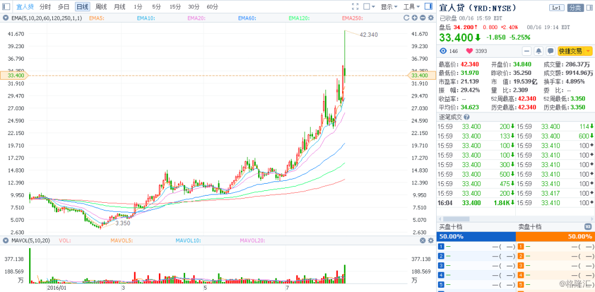The width and height of the screenshot is (595, 292).
Task: Zoom out chart with minus icon
Action: point(422,18)
